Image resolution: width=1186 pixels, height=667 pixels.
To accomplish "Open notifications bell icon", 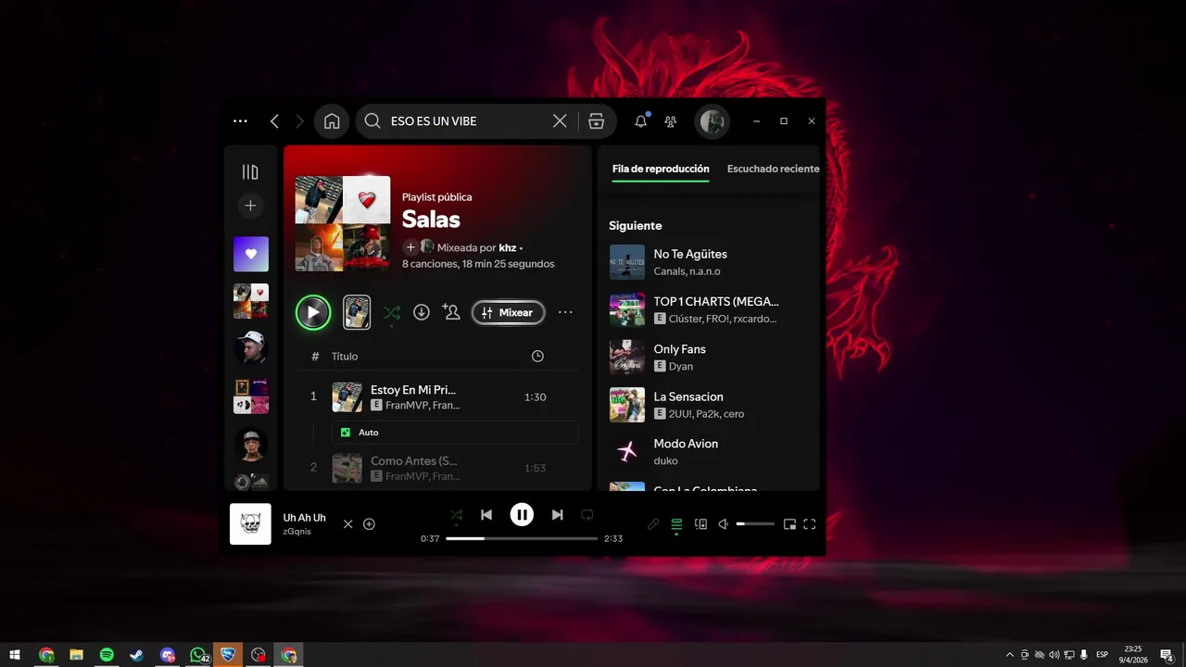I will (641, 121).
